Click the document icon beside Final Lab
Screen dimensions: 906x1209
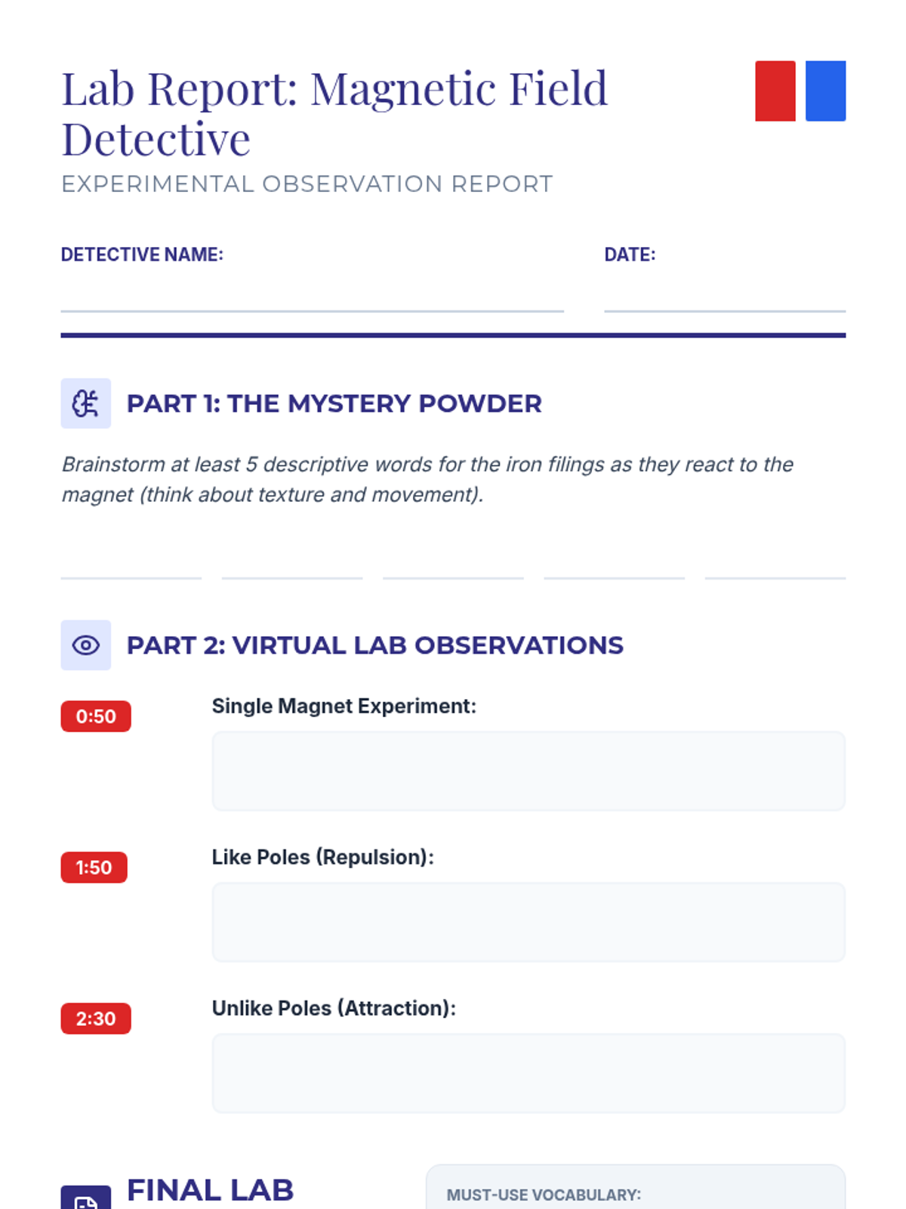85,1200
